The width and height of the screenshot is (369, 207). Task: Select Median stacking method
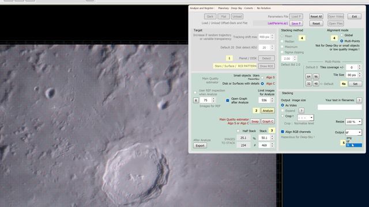tap(282, 41)
